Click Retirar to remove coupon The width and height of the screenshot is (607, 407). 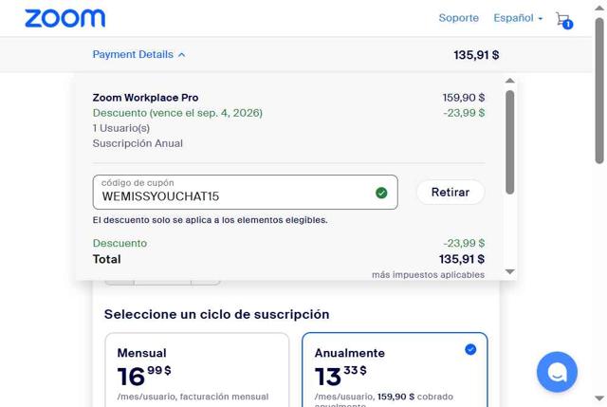coord(450,193)
